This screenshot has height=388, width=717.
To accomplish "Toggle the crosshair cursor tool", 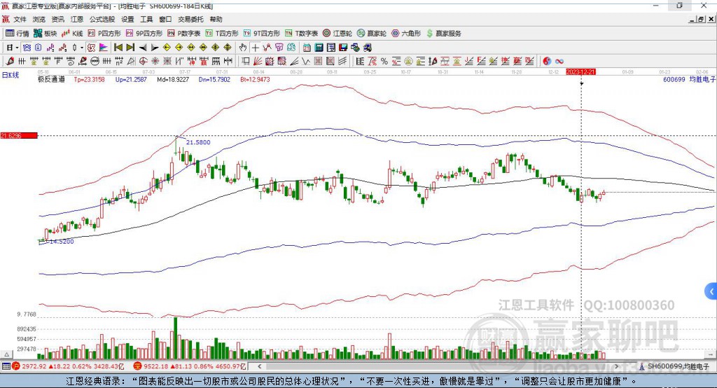I will pos(255,48).
